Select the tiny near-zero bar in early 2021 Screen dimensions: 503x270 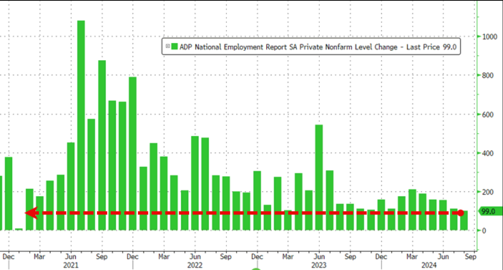click(19, 229)
